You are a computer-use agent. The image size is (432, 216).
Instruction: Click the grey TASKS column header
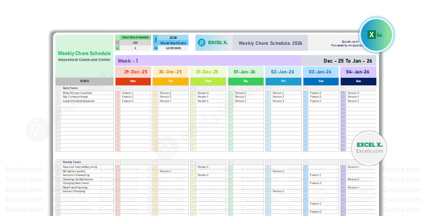(84, 82)
